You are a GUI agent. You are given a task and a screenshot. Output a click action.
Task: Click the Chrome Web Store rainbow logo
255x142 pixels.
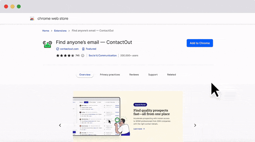click(32, 18)
